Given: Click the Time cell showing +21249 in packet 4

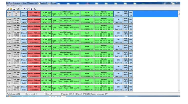Looking at the screenshot, I should [x=16, y=34].
